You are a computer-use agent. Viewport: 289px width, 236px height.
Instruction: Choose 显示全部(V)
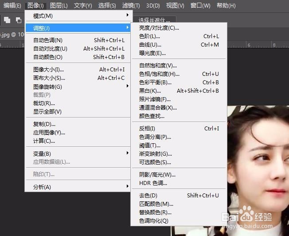tap(78, 112)
